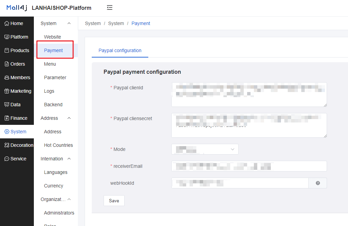The image size is (348, 226).
Task: Click Payment breadcrumb link
Action: [141, 23]
